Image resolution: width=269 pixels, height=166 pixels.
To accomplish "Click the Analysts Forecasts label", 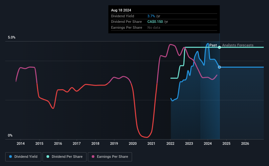I will coord(238,45).
